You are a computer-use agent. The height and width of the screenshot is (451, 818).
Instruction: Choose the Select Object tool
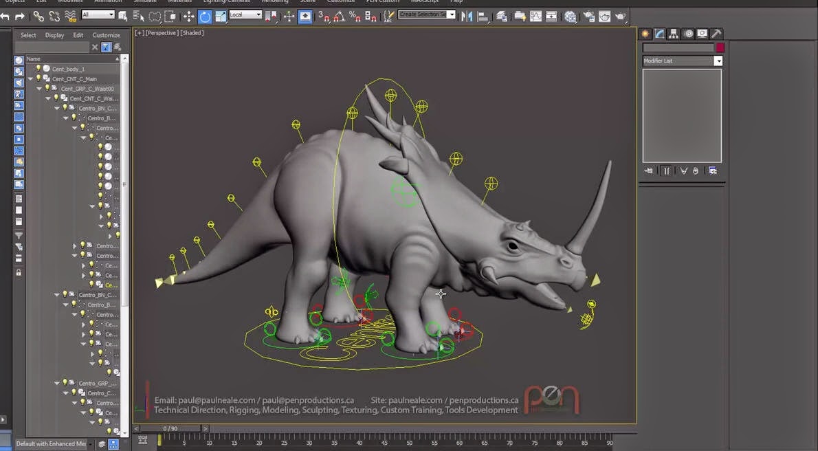coord(122,16)
